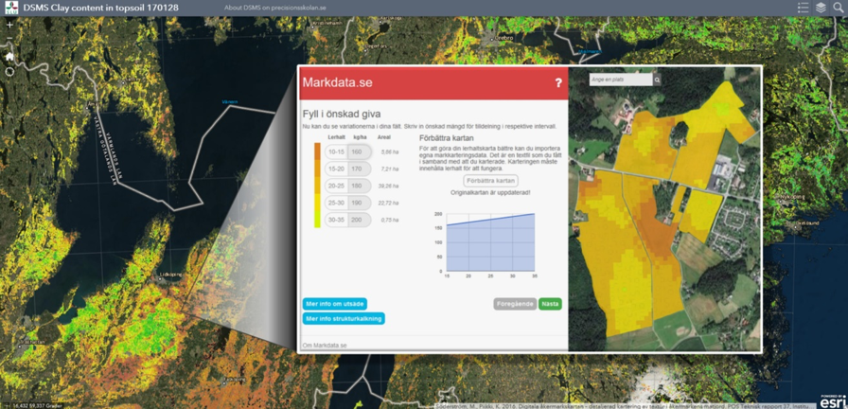848x409 pixels.
Task: Click the lime green 30-35 color swatch
Action: 317,220
